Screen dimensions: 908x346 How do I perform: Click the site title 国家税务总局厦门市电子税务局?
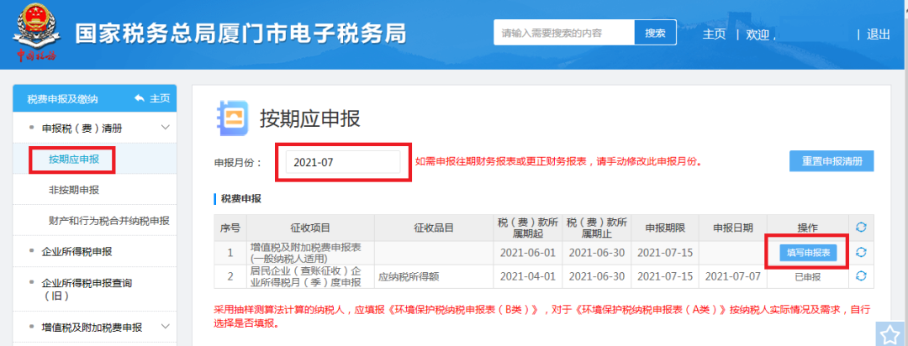(241, 34)
